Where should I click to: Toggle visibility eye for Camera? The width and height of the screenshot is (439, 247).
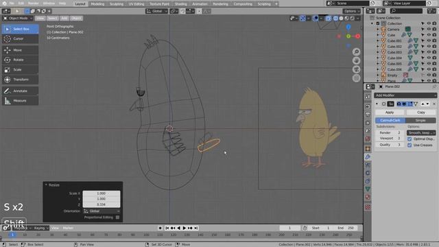tap(429, 29)
